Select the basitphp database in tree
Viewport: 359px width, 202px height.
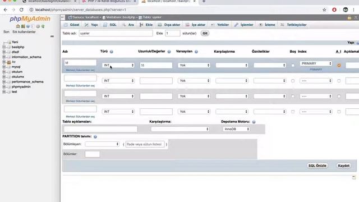18,47
